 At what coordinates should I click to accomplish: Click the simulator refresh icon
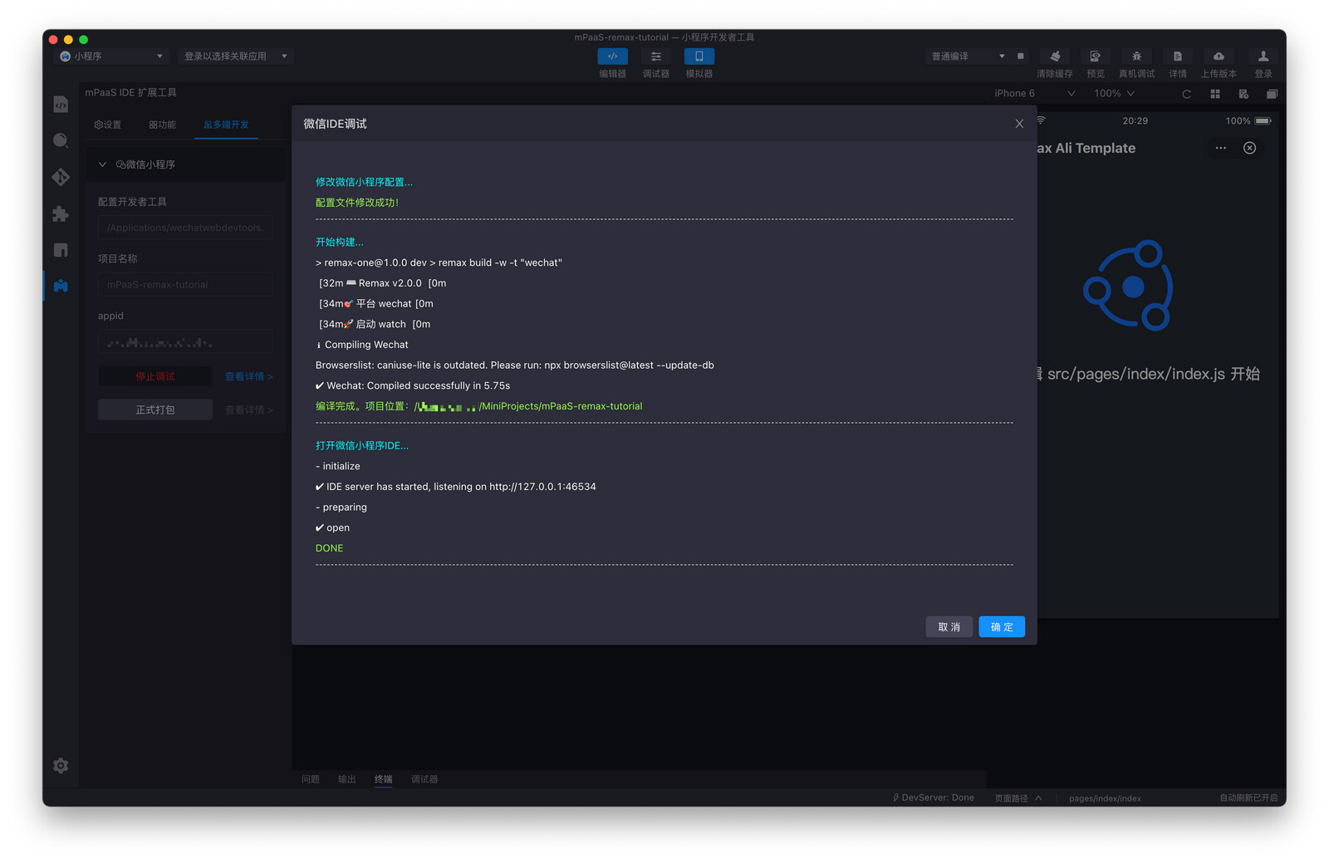point(1186,94)
